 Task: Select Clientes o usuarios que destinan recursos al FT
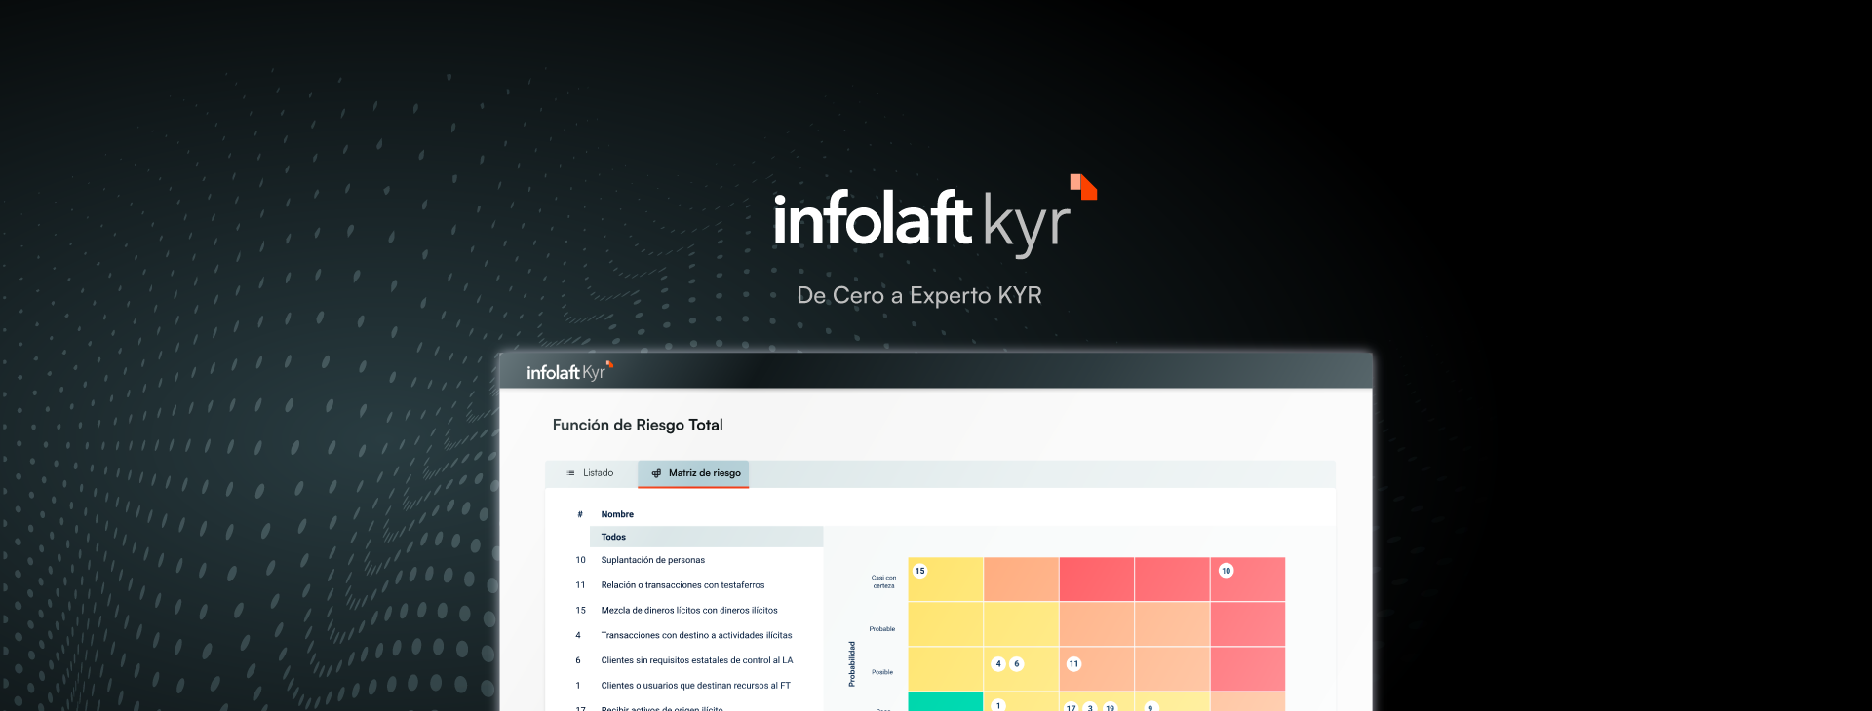point(696,686)
